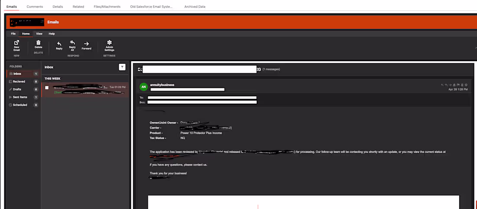Click the FOLDERS section heading
The width and height of the screenshot is (477, 209).
(16, 66)
